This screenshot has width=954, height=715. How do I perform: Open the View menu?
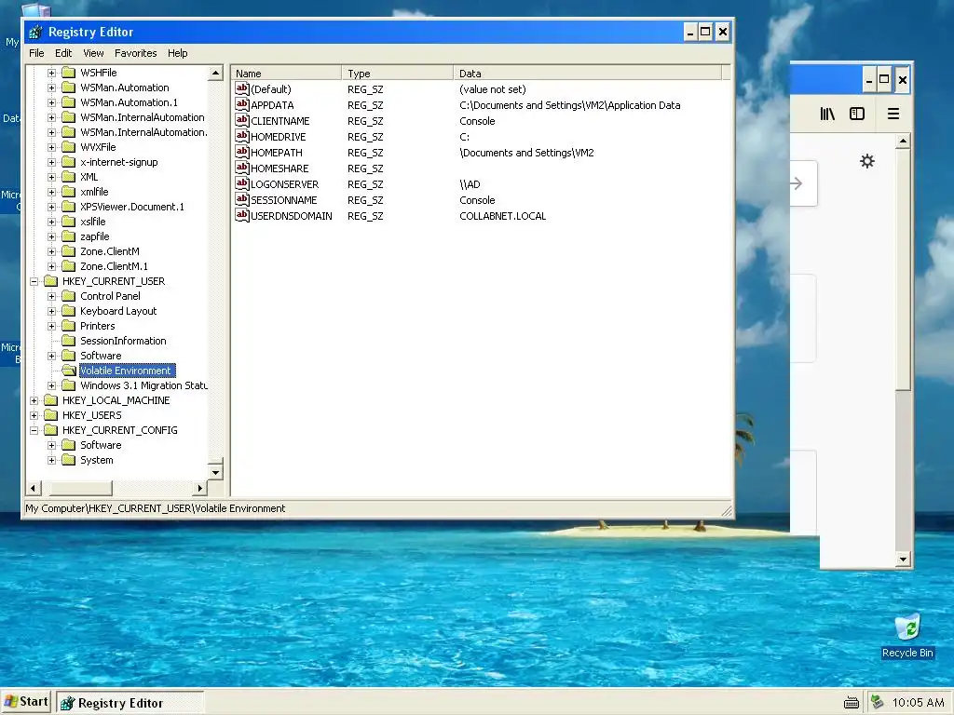93,53
